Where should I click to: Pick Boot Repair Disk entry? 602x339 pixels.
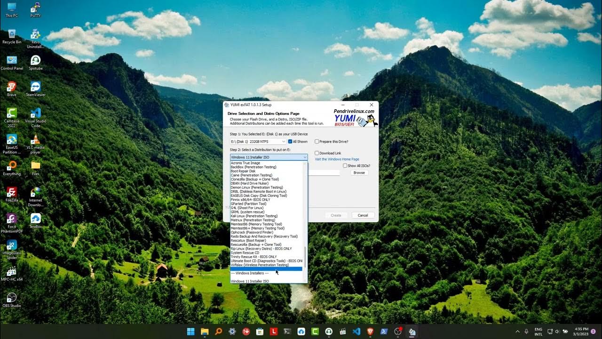coord(266,171)
